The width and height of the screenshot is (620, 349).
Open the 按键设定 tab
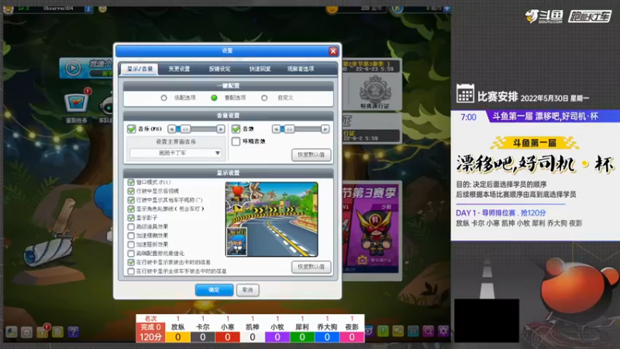(x=219, y=69)
